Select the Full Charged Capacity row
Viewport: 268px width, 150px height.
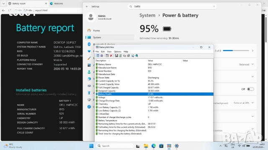[x=154, y=87]
